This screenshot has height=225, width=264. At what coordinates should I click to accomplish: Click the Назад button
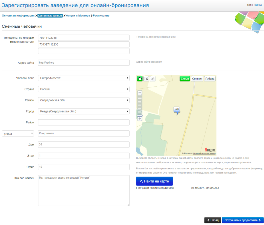(x=213, y=220)
